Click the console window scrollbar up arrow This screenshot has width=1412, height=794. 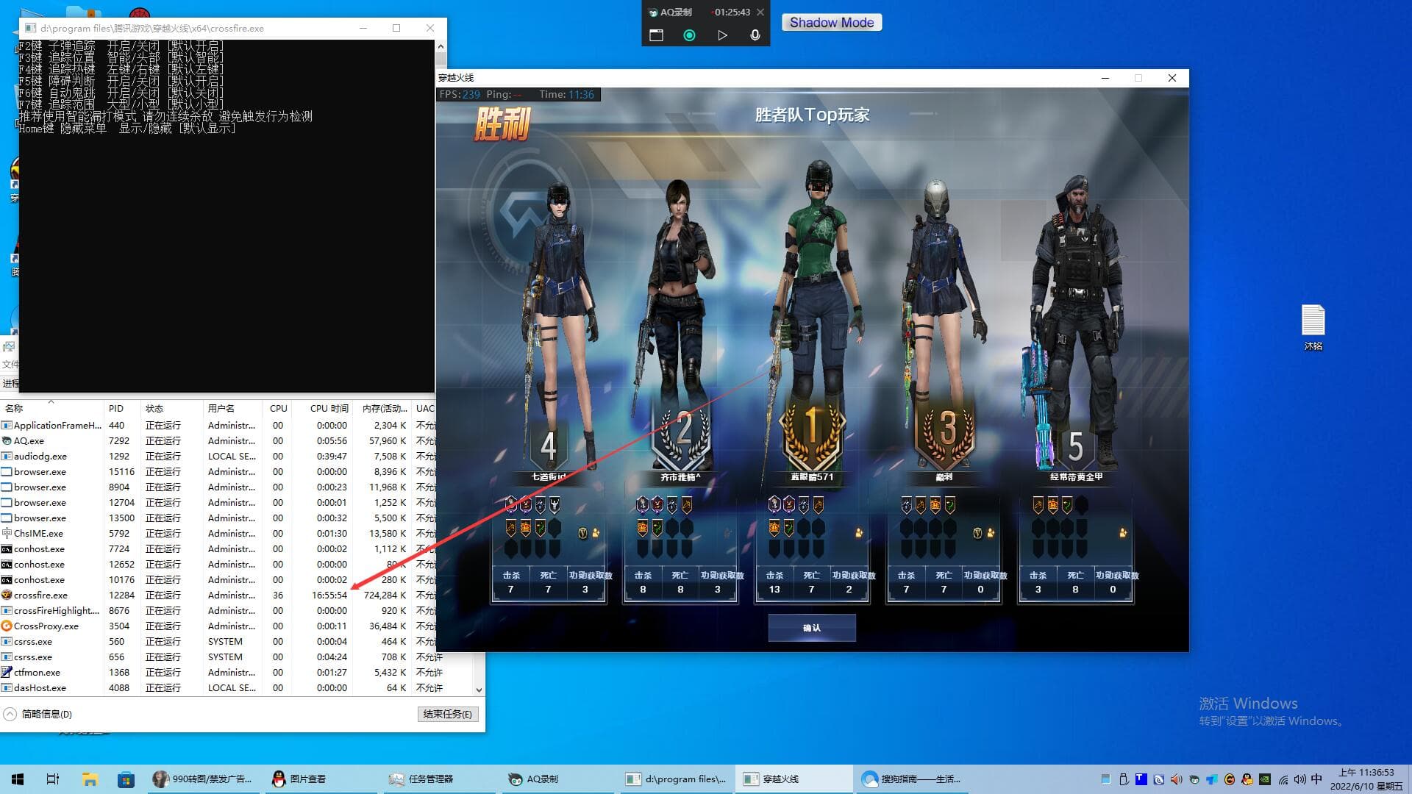(x=441, y=46)
